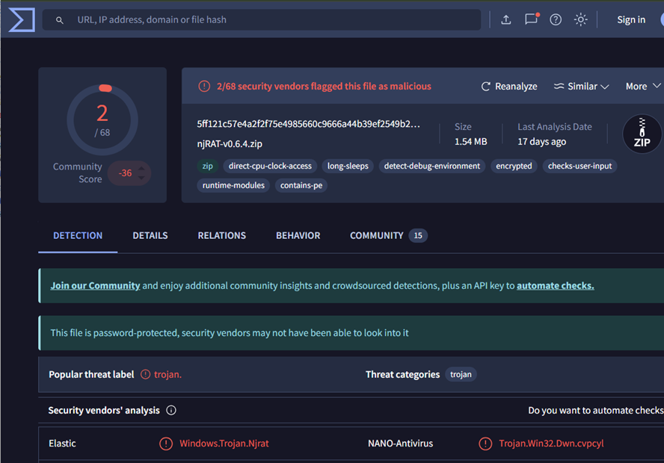Open the More dropdown menu
The height and width of the screenshot is (463, 664).
click(643, 87)
